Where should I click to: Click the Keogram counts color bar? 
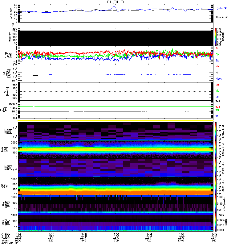point(216,37)
